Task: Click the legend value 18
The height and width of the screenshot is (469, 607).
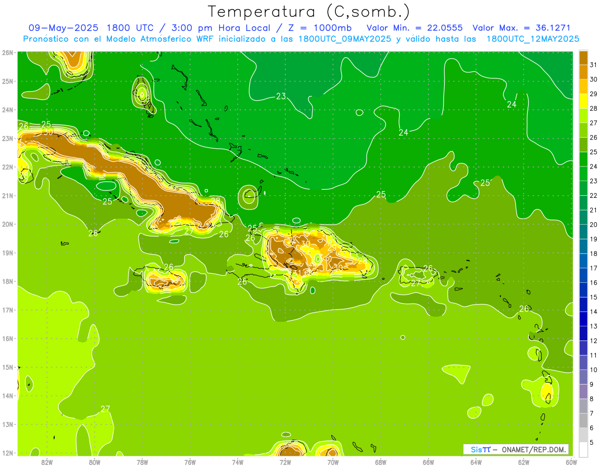Action: coord(594,253)
